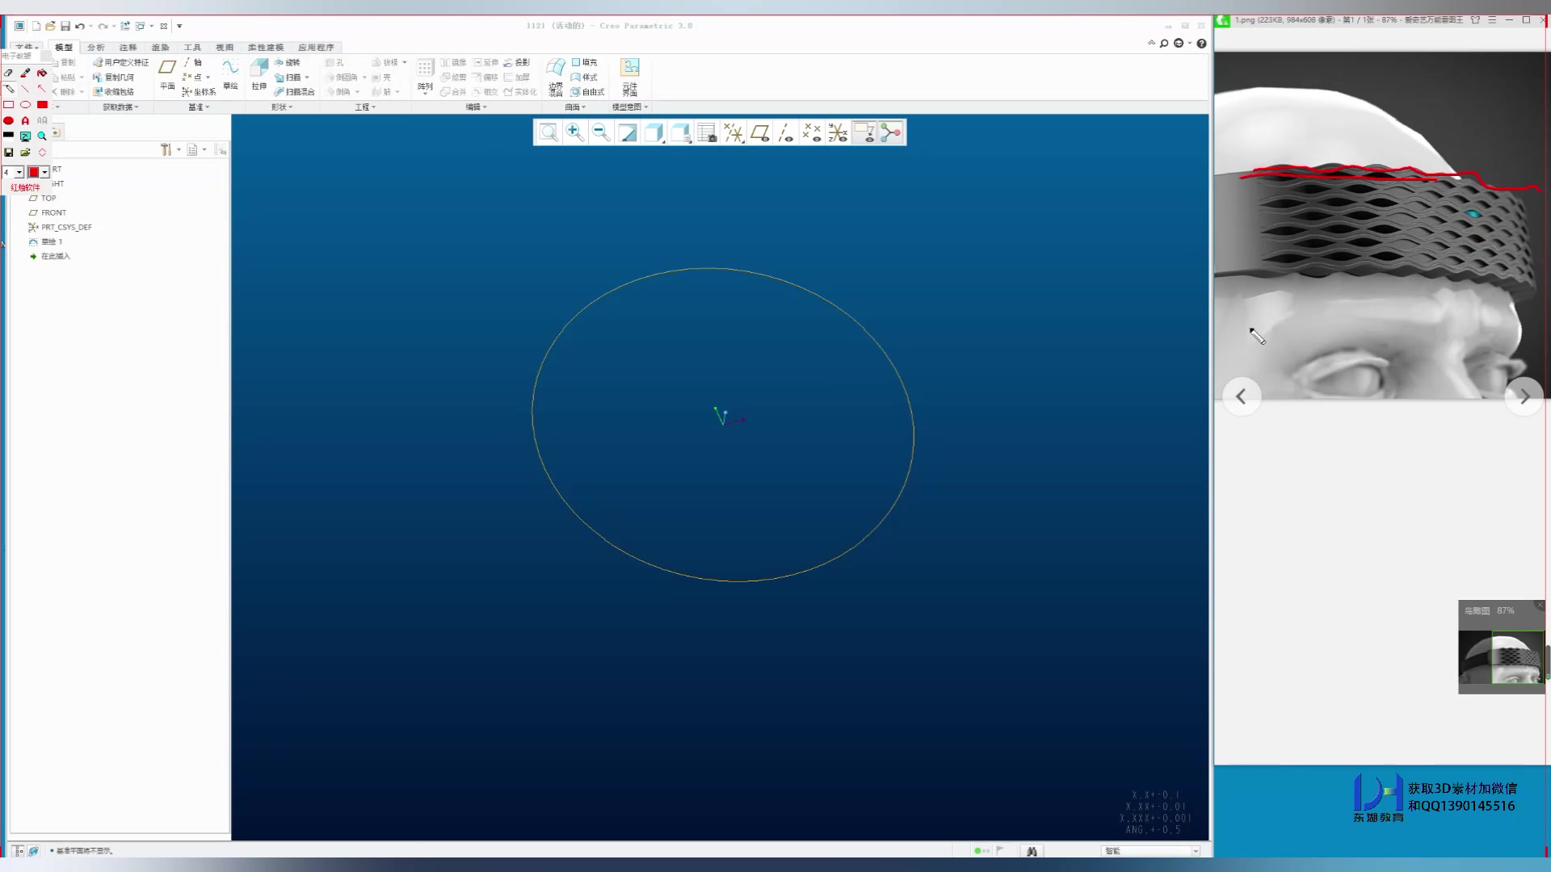Select the FRONT plane in model tree
Image resolution: width=1551 pixels, height=872 pixels.
(53, 212)
